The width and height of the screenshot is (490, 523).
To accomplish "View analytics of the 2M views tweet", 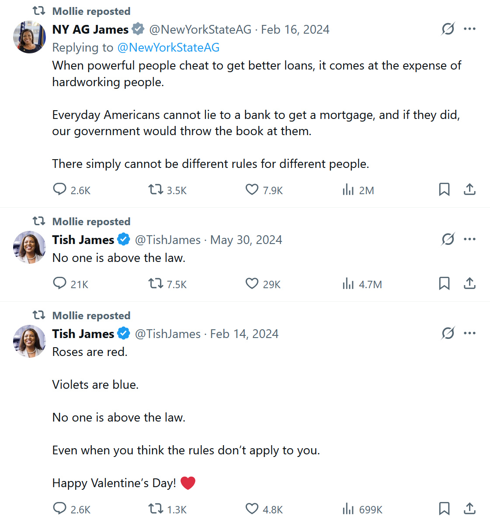I will [x=348, y=189].
